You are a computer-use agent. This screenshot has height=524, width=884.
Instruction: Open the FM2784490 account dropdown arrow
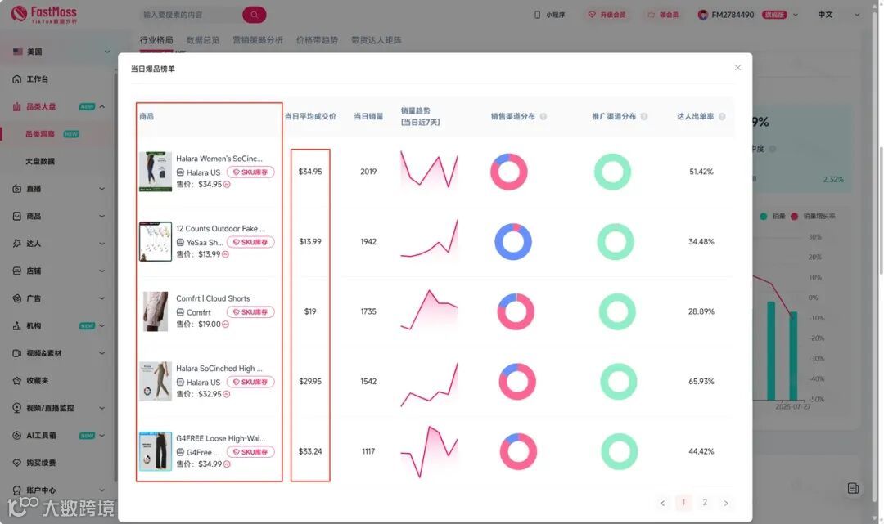tap(796, 15)
